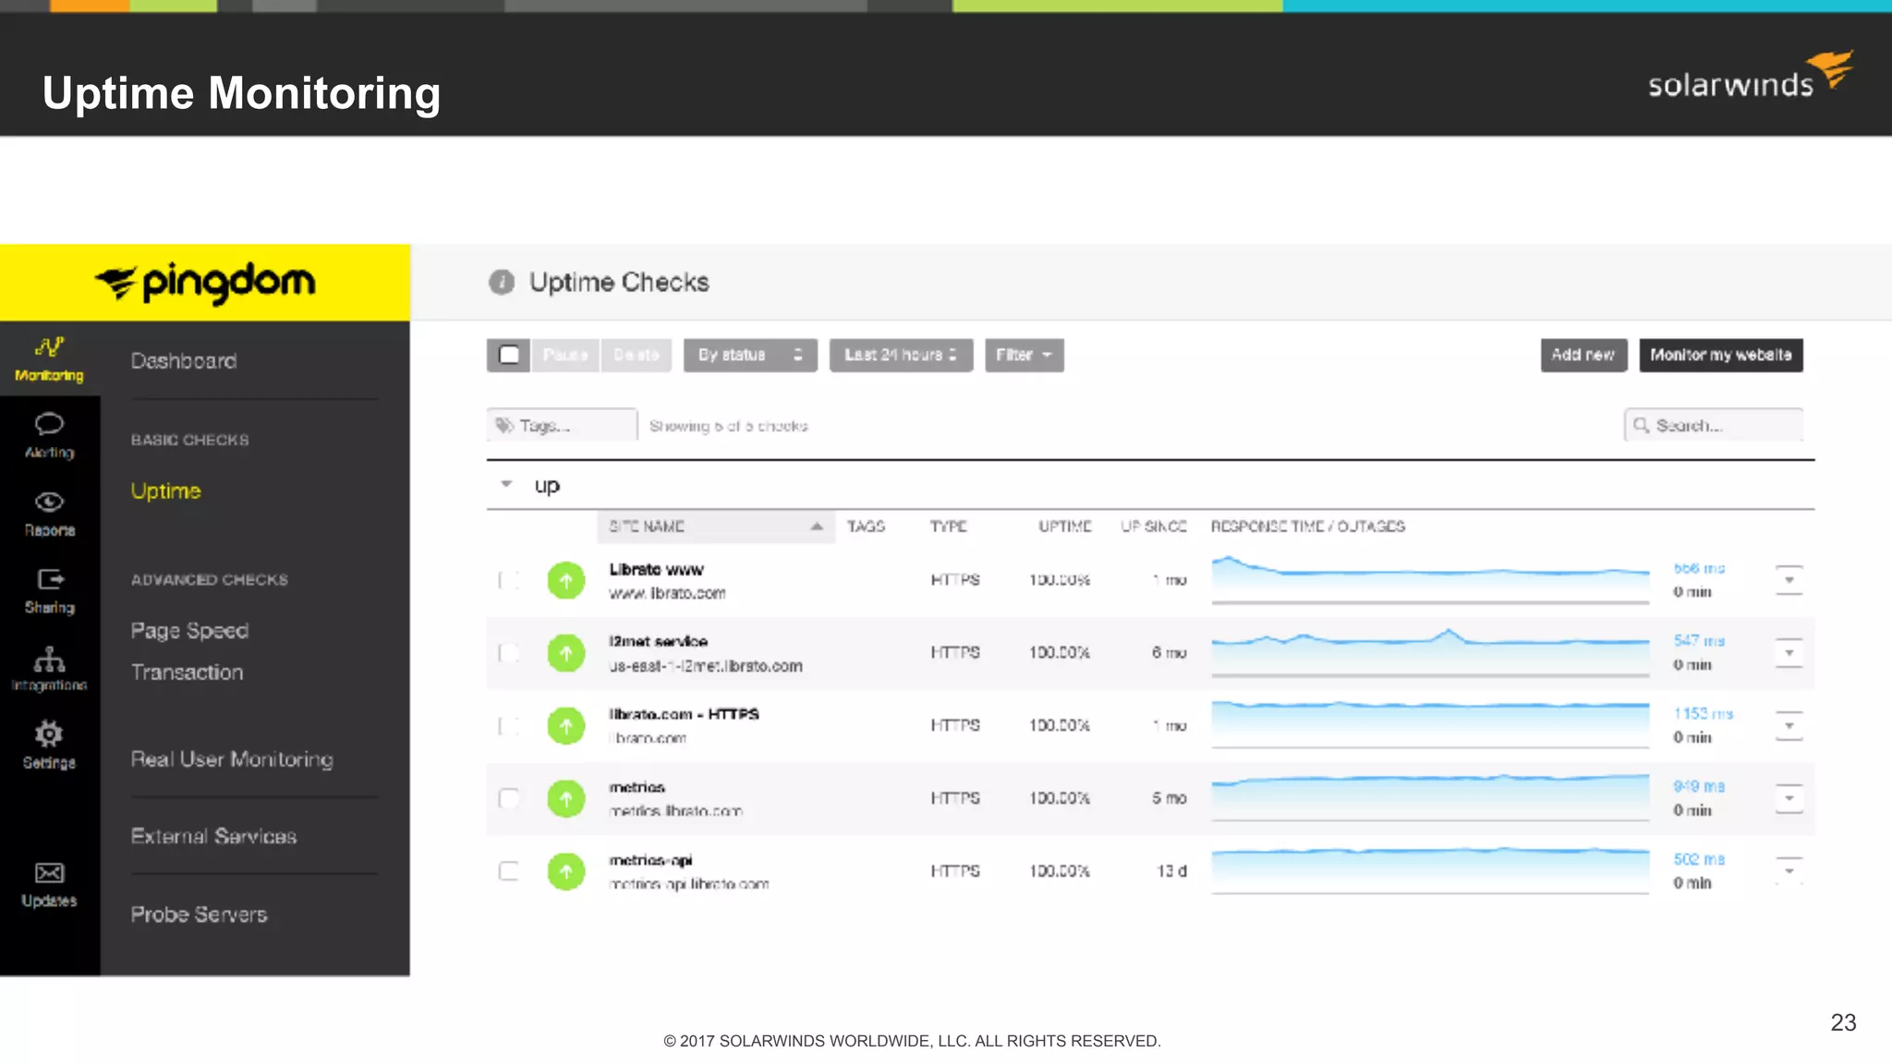Open the Updates envelope icon
Screen dimensions: 1892x1064
(x=49, y=873)
